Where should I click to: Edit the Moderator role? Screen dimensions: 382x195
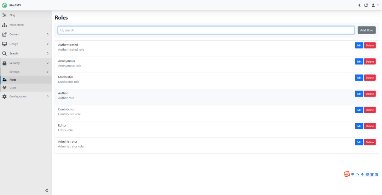pos(359,78)
